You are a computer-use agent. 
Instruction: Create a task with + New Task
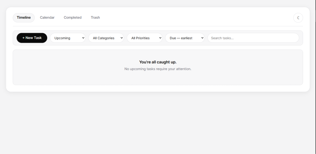tap(32, 38)
